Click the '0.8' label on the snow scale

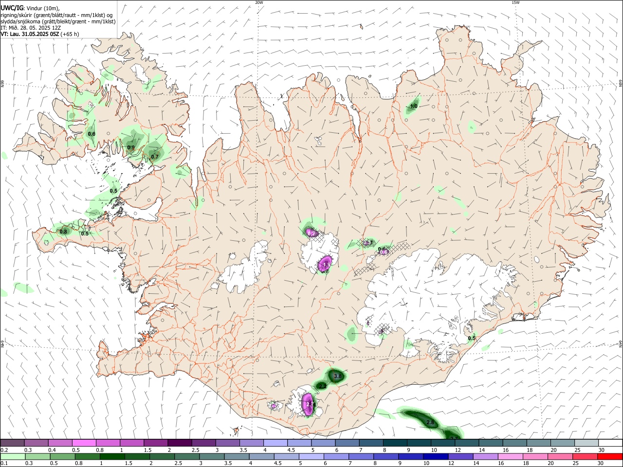pyautogui.click(x=100, y=450)
